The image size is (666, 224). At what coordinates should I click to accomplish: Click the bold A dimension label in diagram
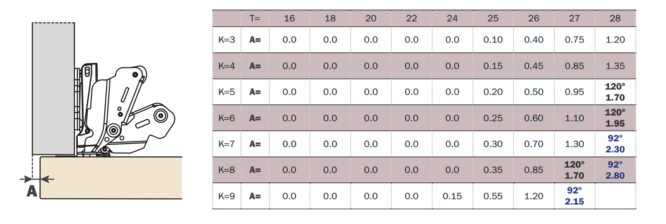pyautogui.click(x=32, y=191)
